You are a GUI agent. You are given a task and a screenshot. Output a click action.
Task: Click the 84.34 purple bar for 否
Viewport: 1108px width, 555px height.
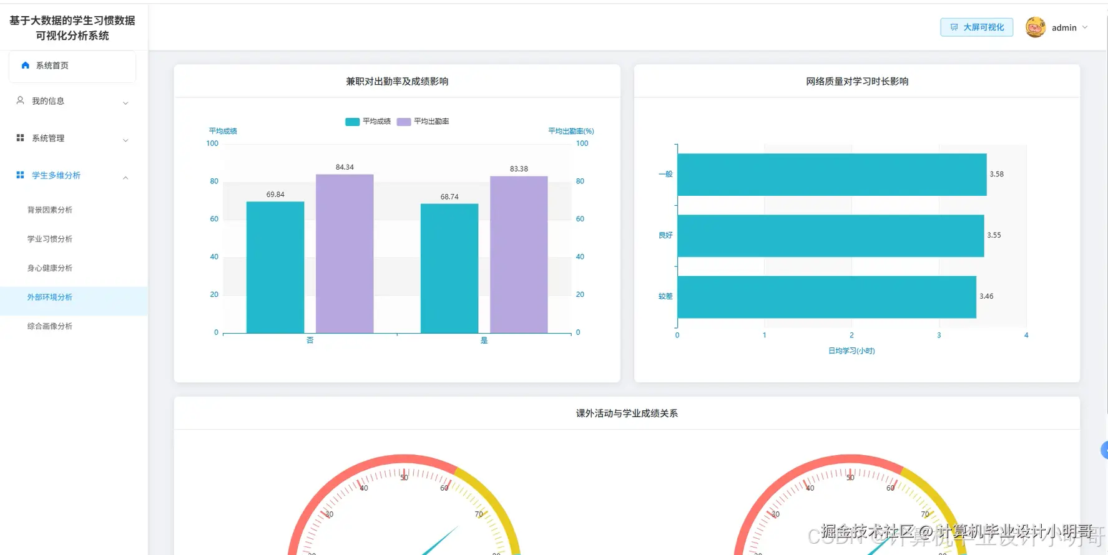pos(345,254)
